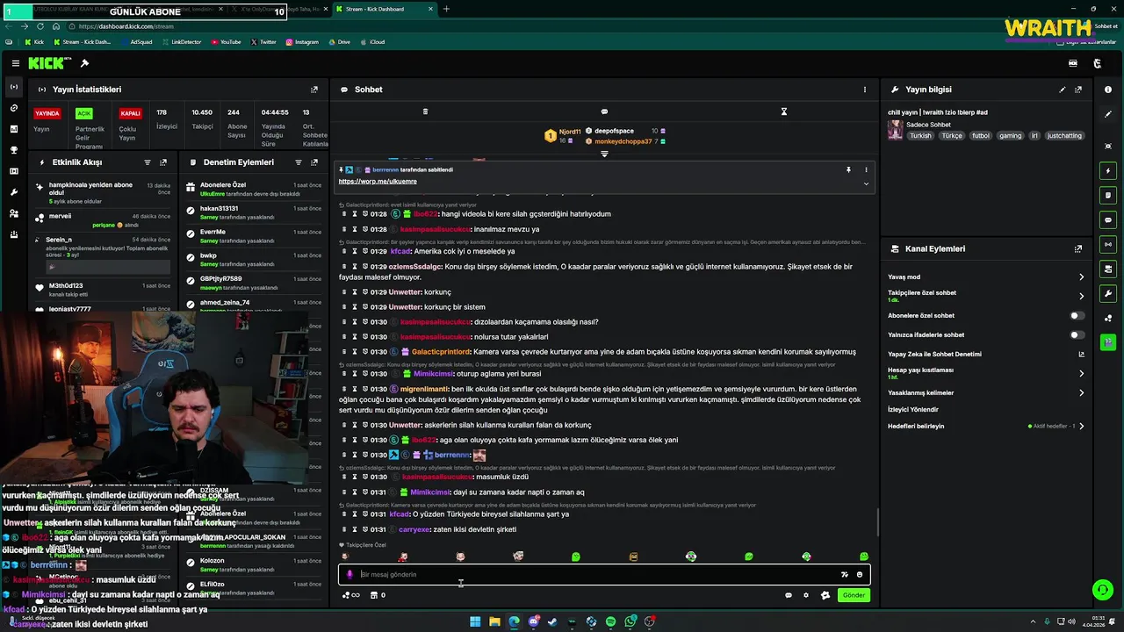Viewport: 1124px width, 632px height.
Task: Click translate icon in message input
Action: (x=845, y=575)
